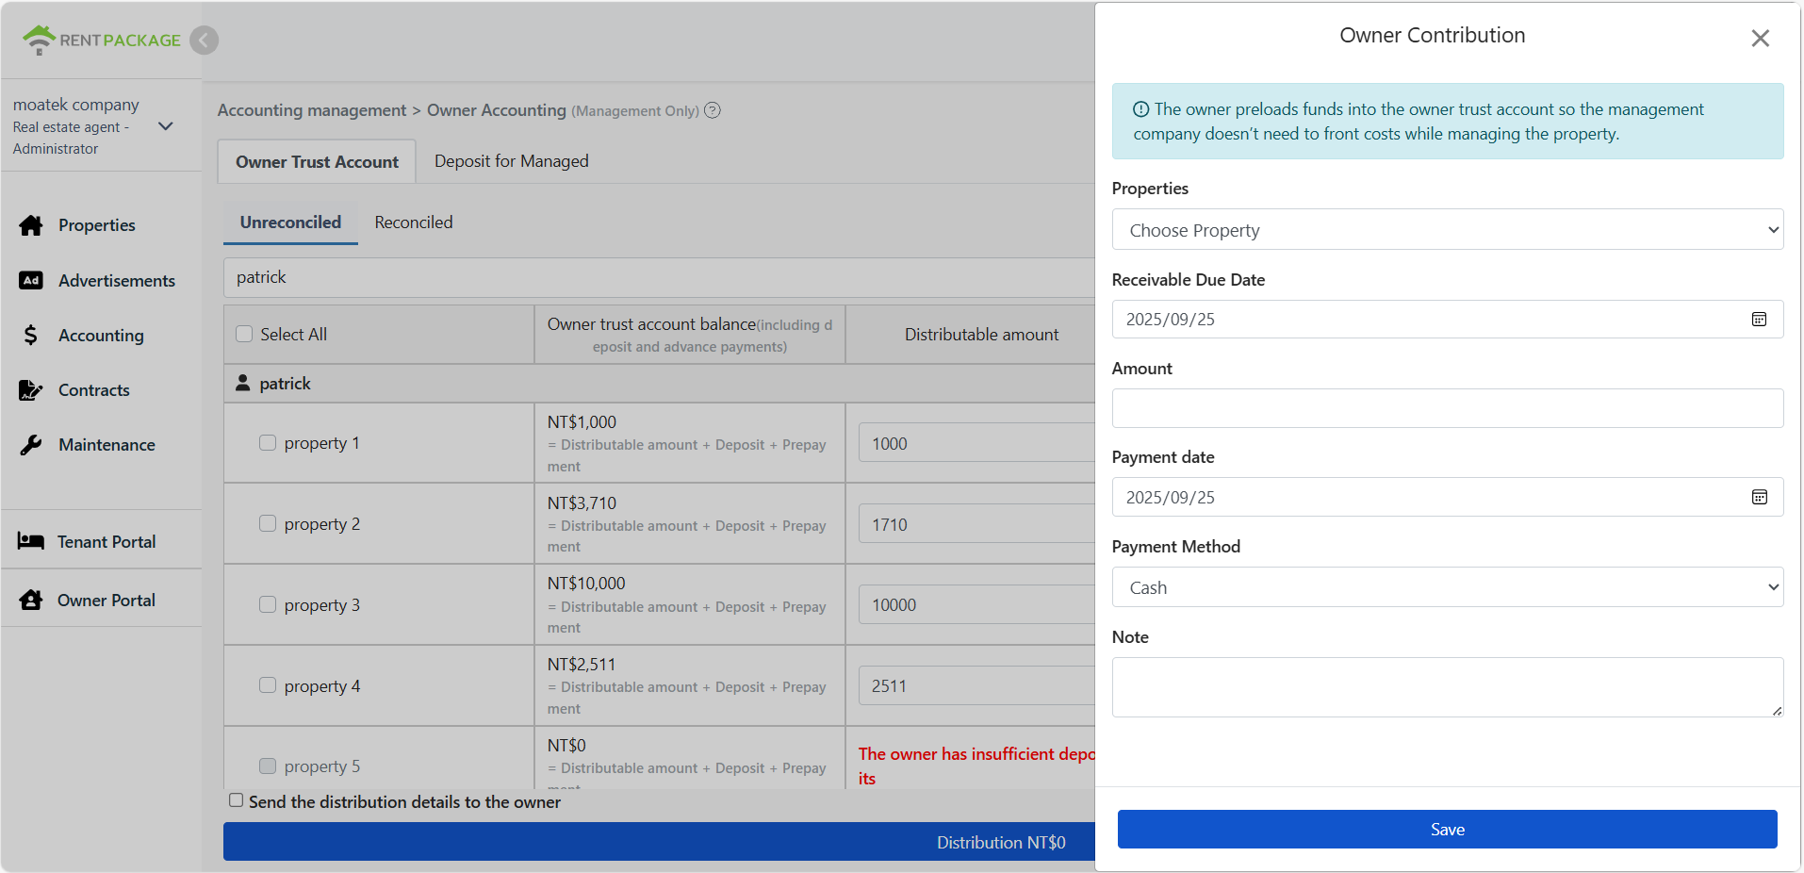This screenshot has width=1804, height=873.
Task: Save the owner contribution
Action: (1447, 829)
